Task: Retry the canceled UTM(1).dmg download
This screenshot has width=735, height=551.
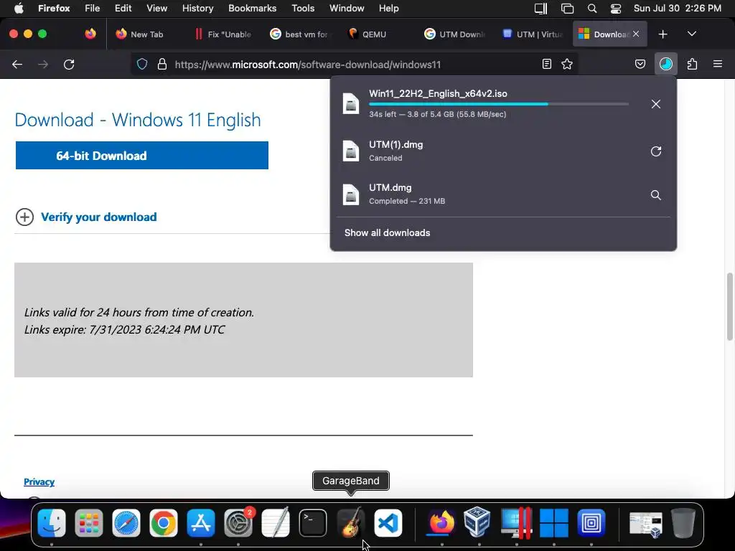Action: pyautogui.click(x=656, y=151)
